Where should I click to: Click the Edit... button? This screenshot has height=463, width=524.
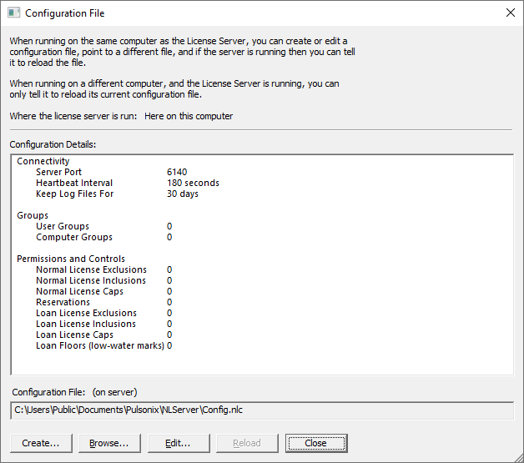point(178,443)
